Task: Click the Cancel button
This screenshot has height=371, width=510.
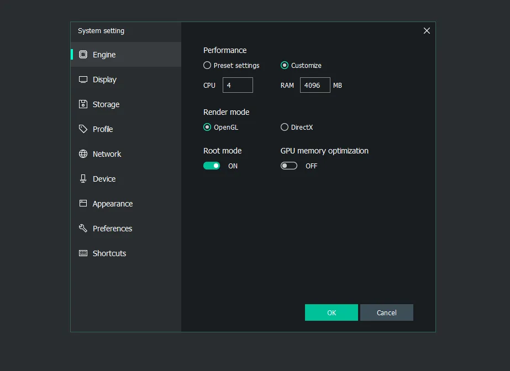Action: pyautogui.click(x=387, y=312)
